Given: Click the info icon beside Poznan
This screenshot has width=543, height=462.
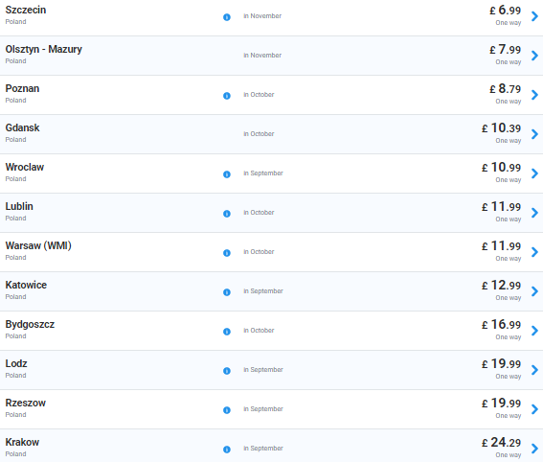Looking at the screenshot, I should pyautogui.click(x=227, y=96).
